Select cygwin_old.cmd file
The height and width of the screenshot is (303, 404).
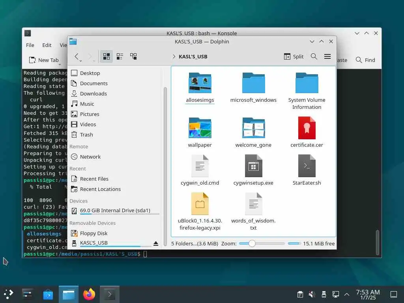coord(200,170)
